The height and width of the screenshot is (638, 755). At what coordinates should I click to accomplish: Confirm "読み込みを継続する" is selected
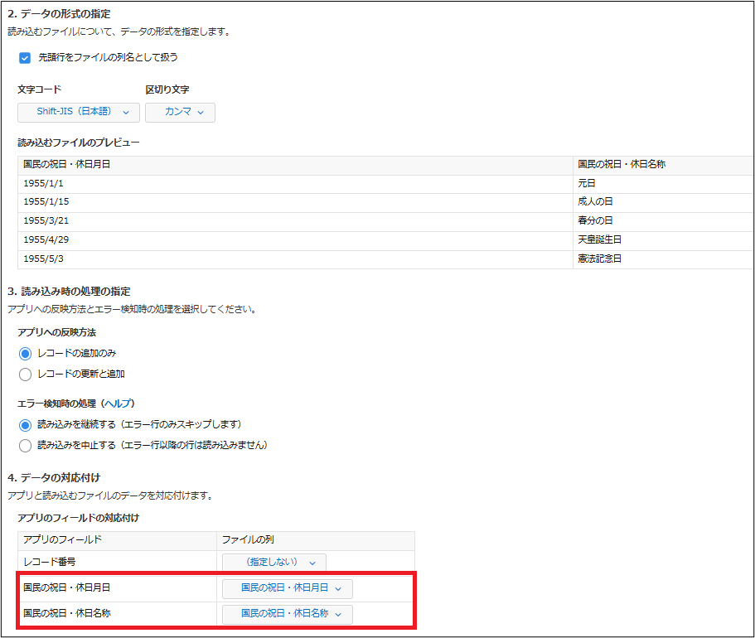click(25, 424)
